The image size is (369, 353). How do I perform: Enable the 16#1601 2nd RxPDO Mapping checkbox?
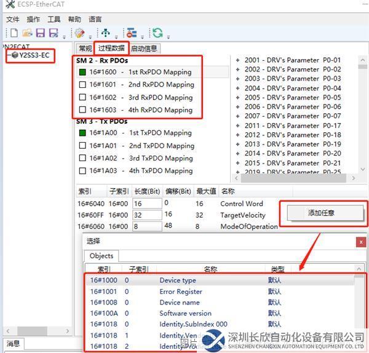coord(82,85)
